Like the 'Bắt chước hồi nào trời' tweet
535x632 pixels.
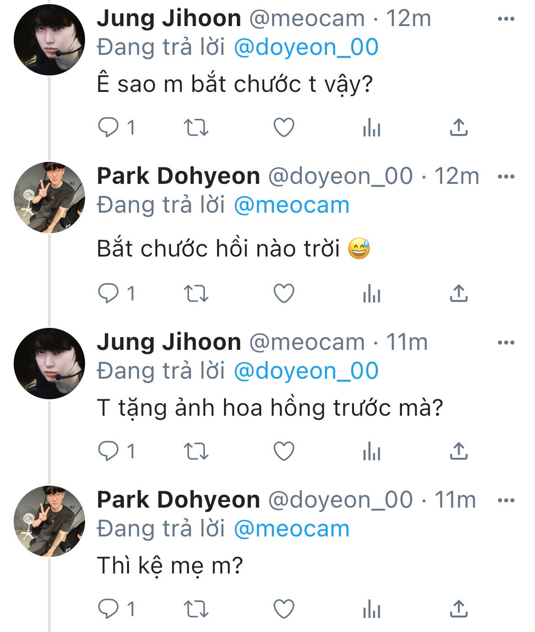pos(284,293)
